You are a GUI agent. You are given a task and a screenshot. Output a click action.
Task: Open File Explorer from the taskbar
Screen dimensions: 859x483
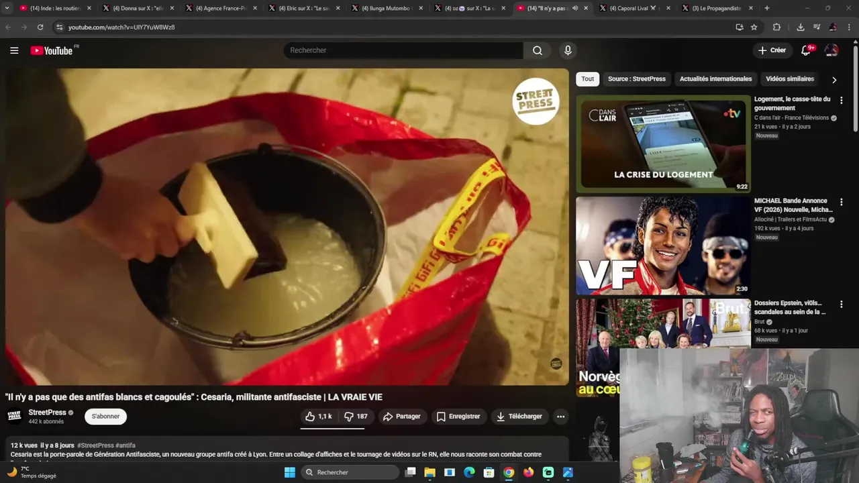(x=430, y=472)
